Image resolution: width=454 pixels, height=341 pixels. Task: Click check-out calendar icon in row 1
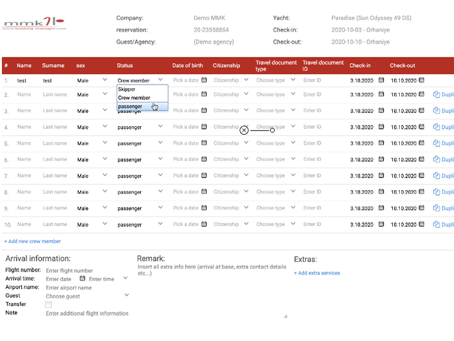coord(421,80)
